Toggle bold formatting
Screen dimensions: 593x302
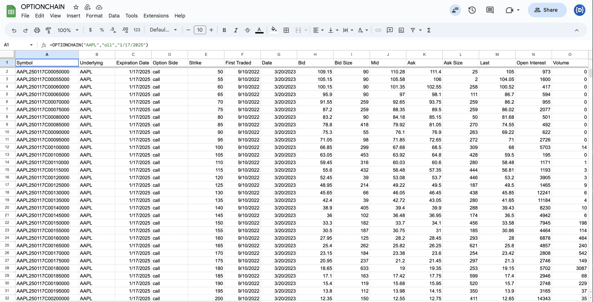[224, 30]
